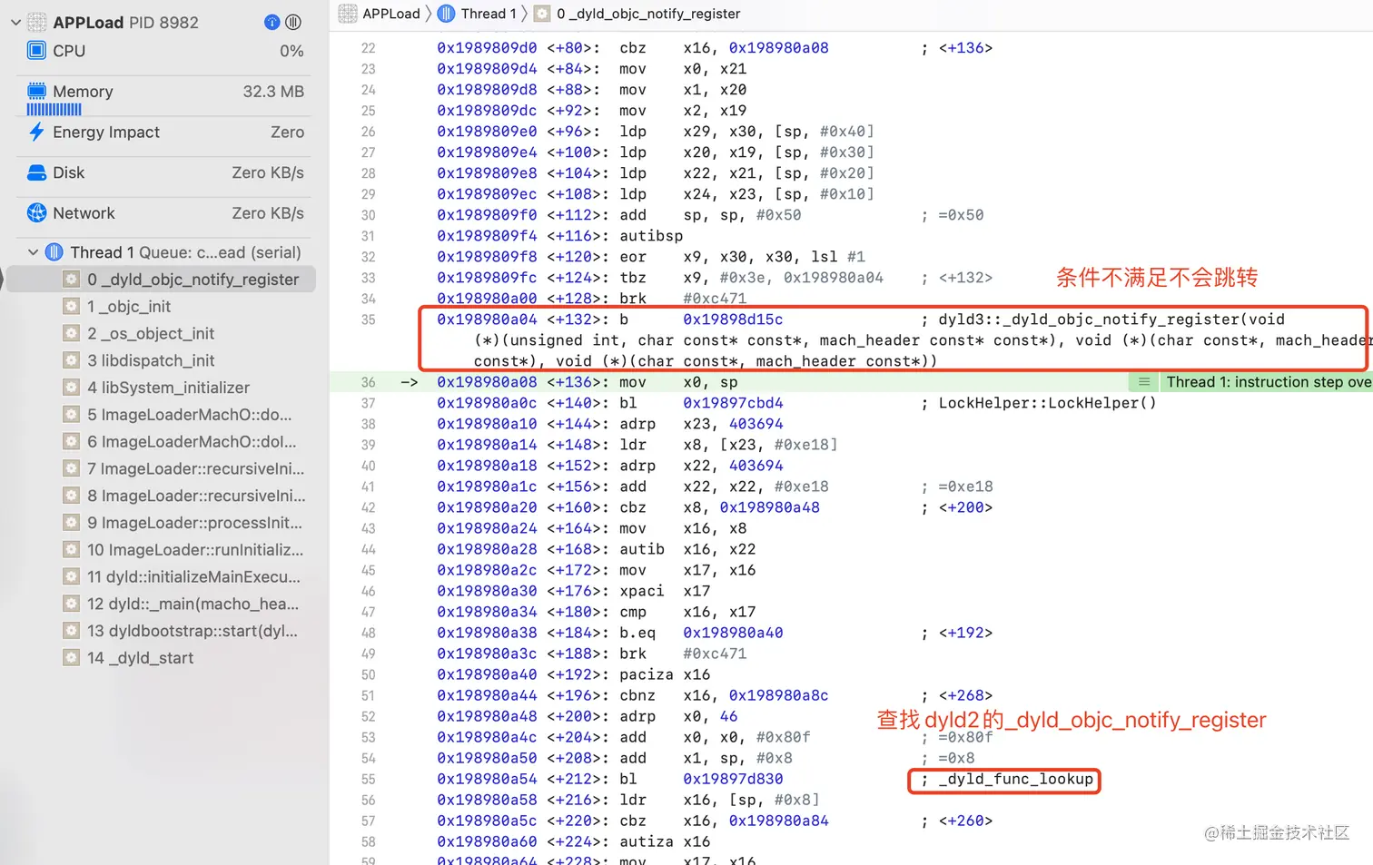Click the Thread 1 breadcrumb in jump bar
Viewport: 1373px width, 865px height.
click(489, 14)
